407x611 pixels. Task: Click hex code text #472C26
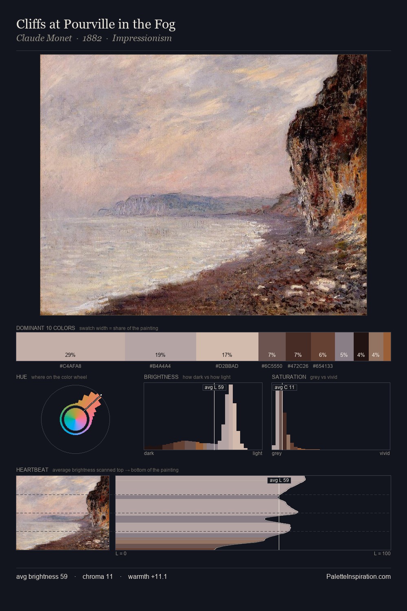[x=298, y=366]
